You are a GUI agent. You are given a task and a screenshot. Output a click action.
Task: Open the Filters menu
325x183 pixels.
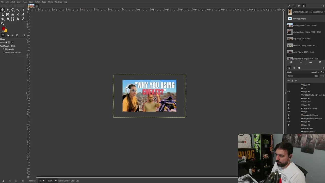pyautogui.click(x=50, y=2)
